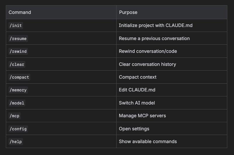234x155 pixels.
Task: Select the /config command code
Action: tap(18, 129)
